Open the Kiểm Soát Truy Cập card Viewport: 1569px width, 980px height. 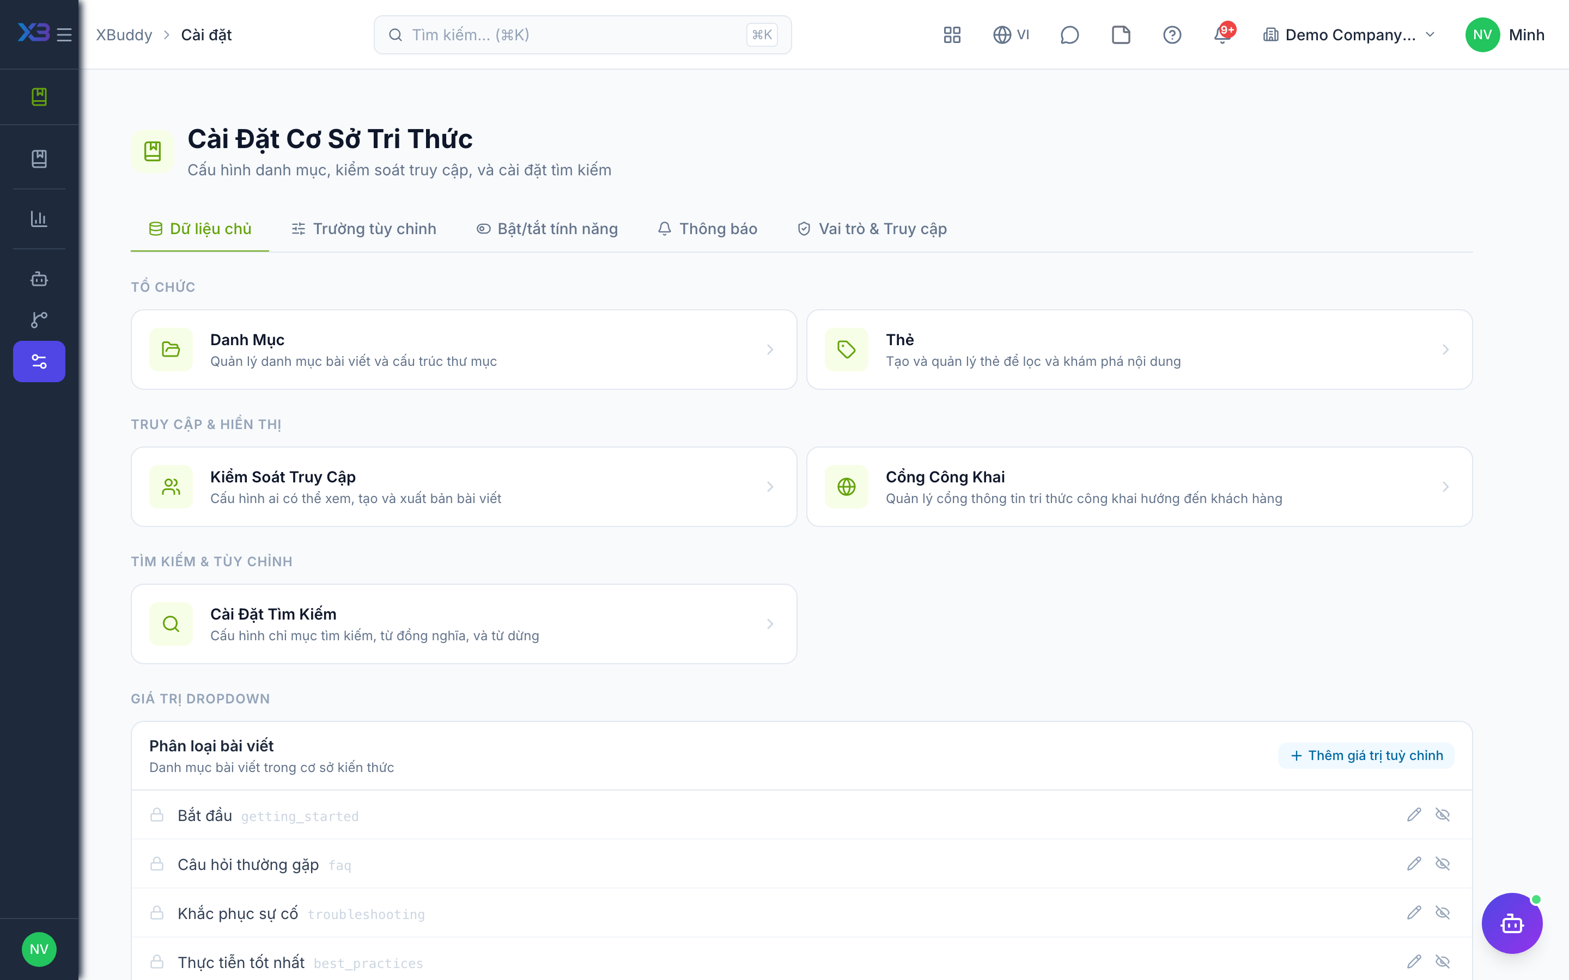464,487
